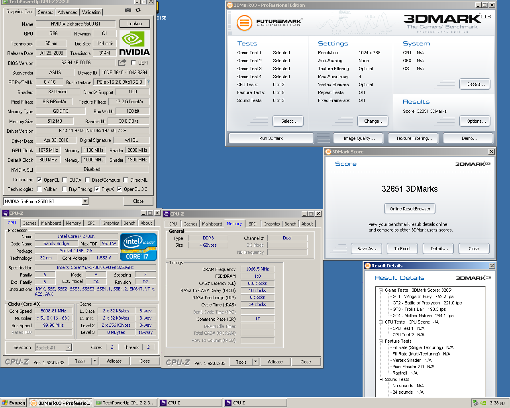Toggle the Ray Tracing checkbox

coord(64,189)
